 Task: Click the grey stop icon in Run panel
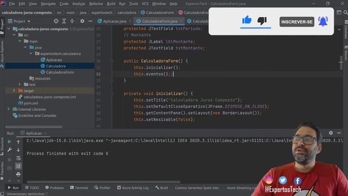coord(10,160)
